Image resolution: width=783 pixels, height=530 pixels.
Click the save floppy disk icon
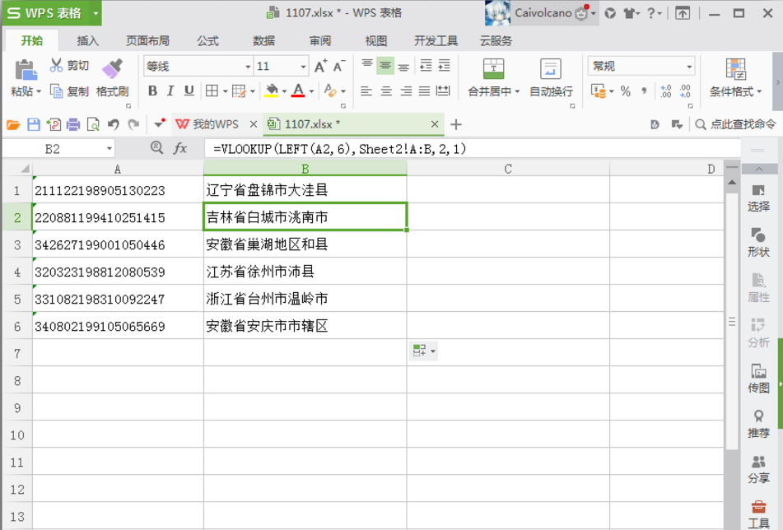click(x=34, y=124)
